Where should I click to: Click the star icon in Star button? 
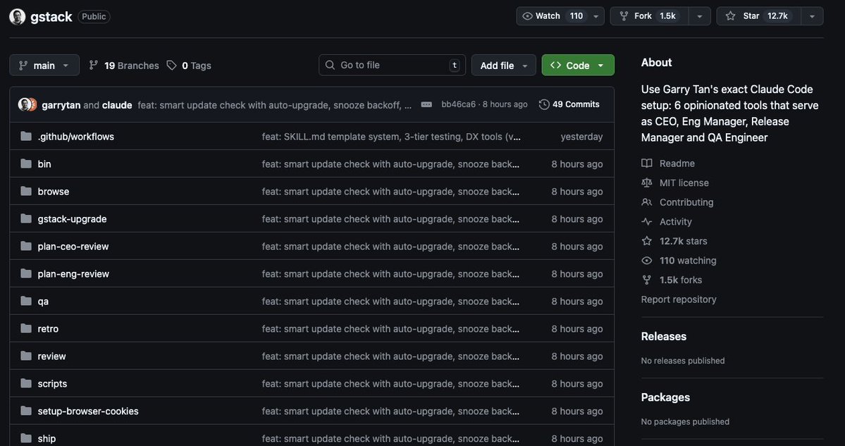[x=730, y=16]
